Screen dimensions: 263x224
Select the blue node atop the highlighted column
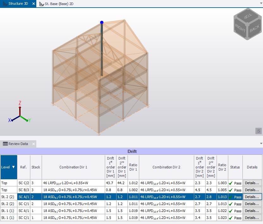tap(102, 22)
